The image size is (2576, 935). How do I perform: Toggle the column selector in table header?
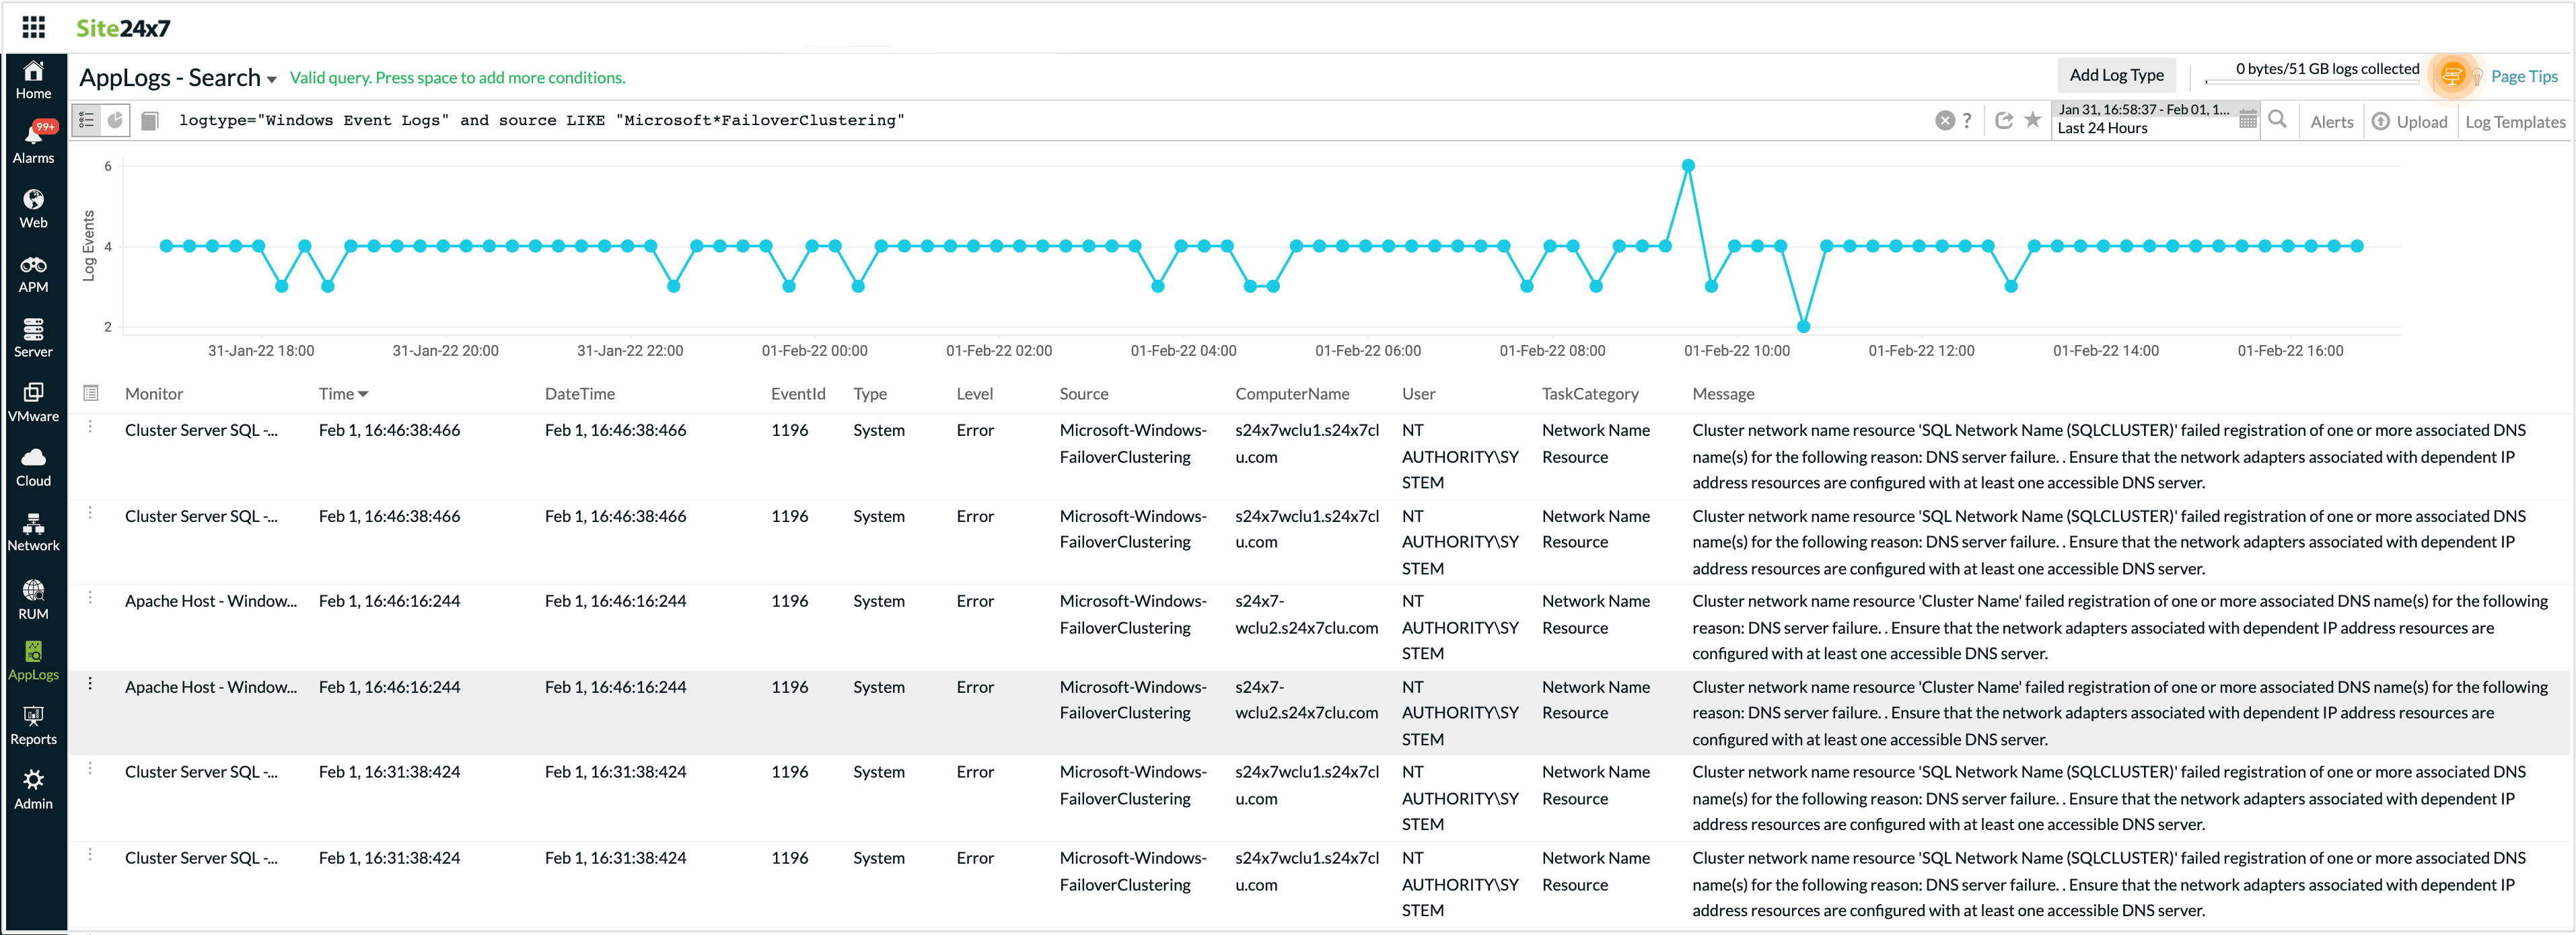pyautogui.click(x=91, y=393)
